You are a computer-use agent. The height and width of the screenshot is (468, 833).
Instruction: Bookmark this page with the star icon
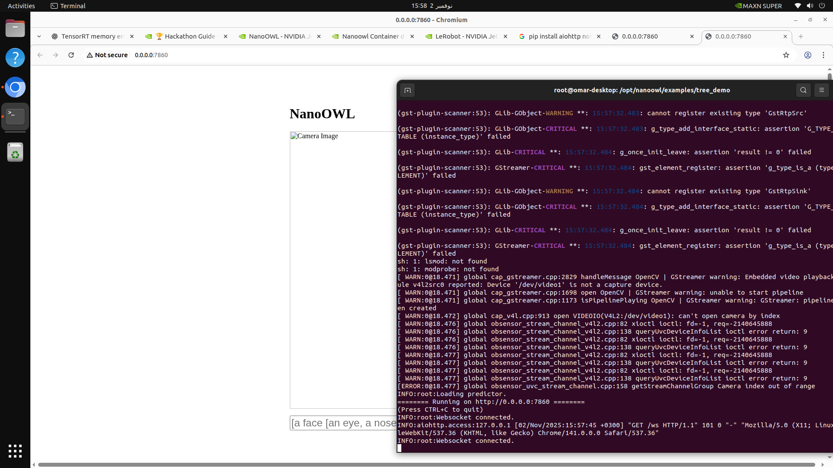(x=786, y=55)
